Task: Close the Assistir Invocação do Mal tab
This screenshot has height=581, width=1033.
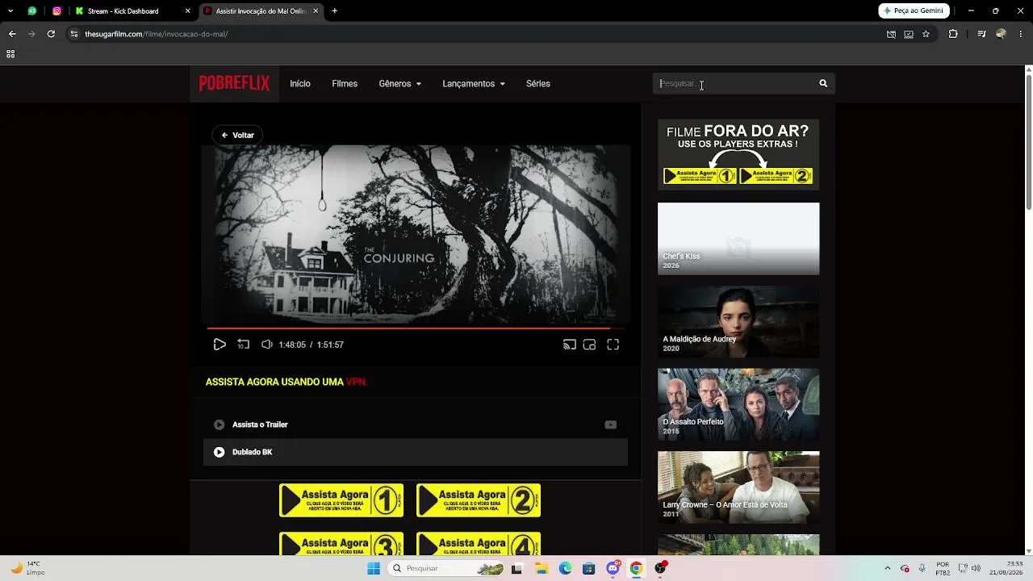Action: (x=316, y=11)
